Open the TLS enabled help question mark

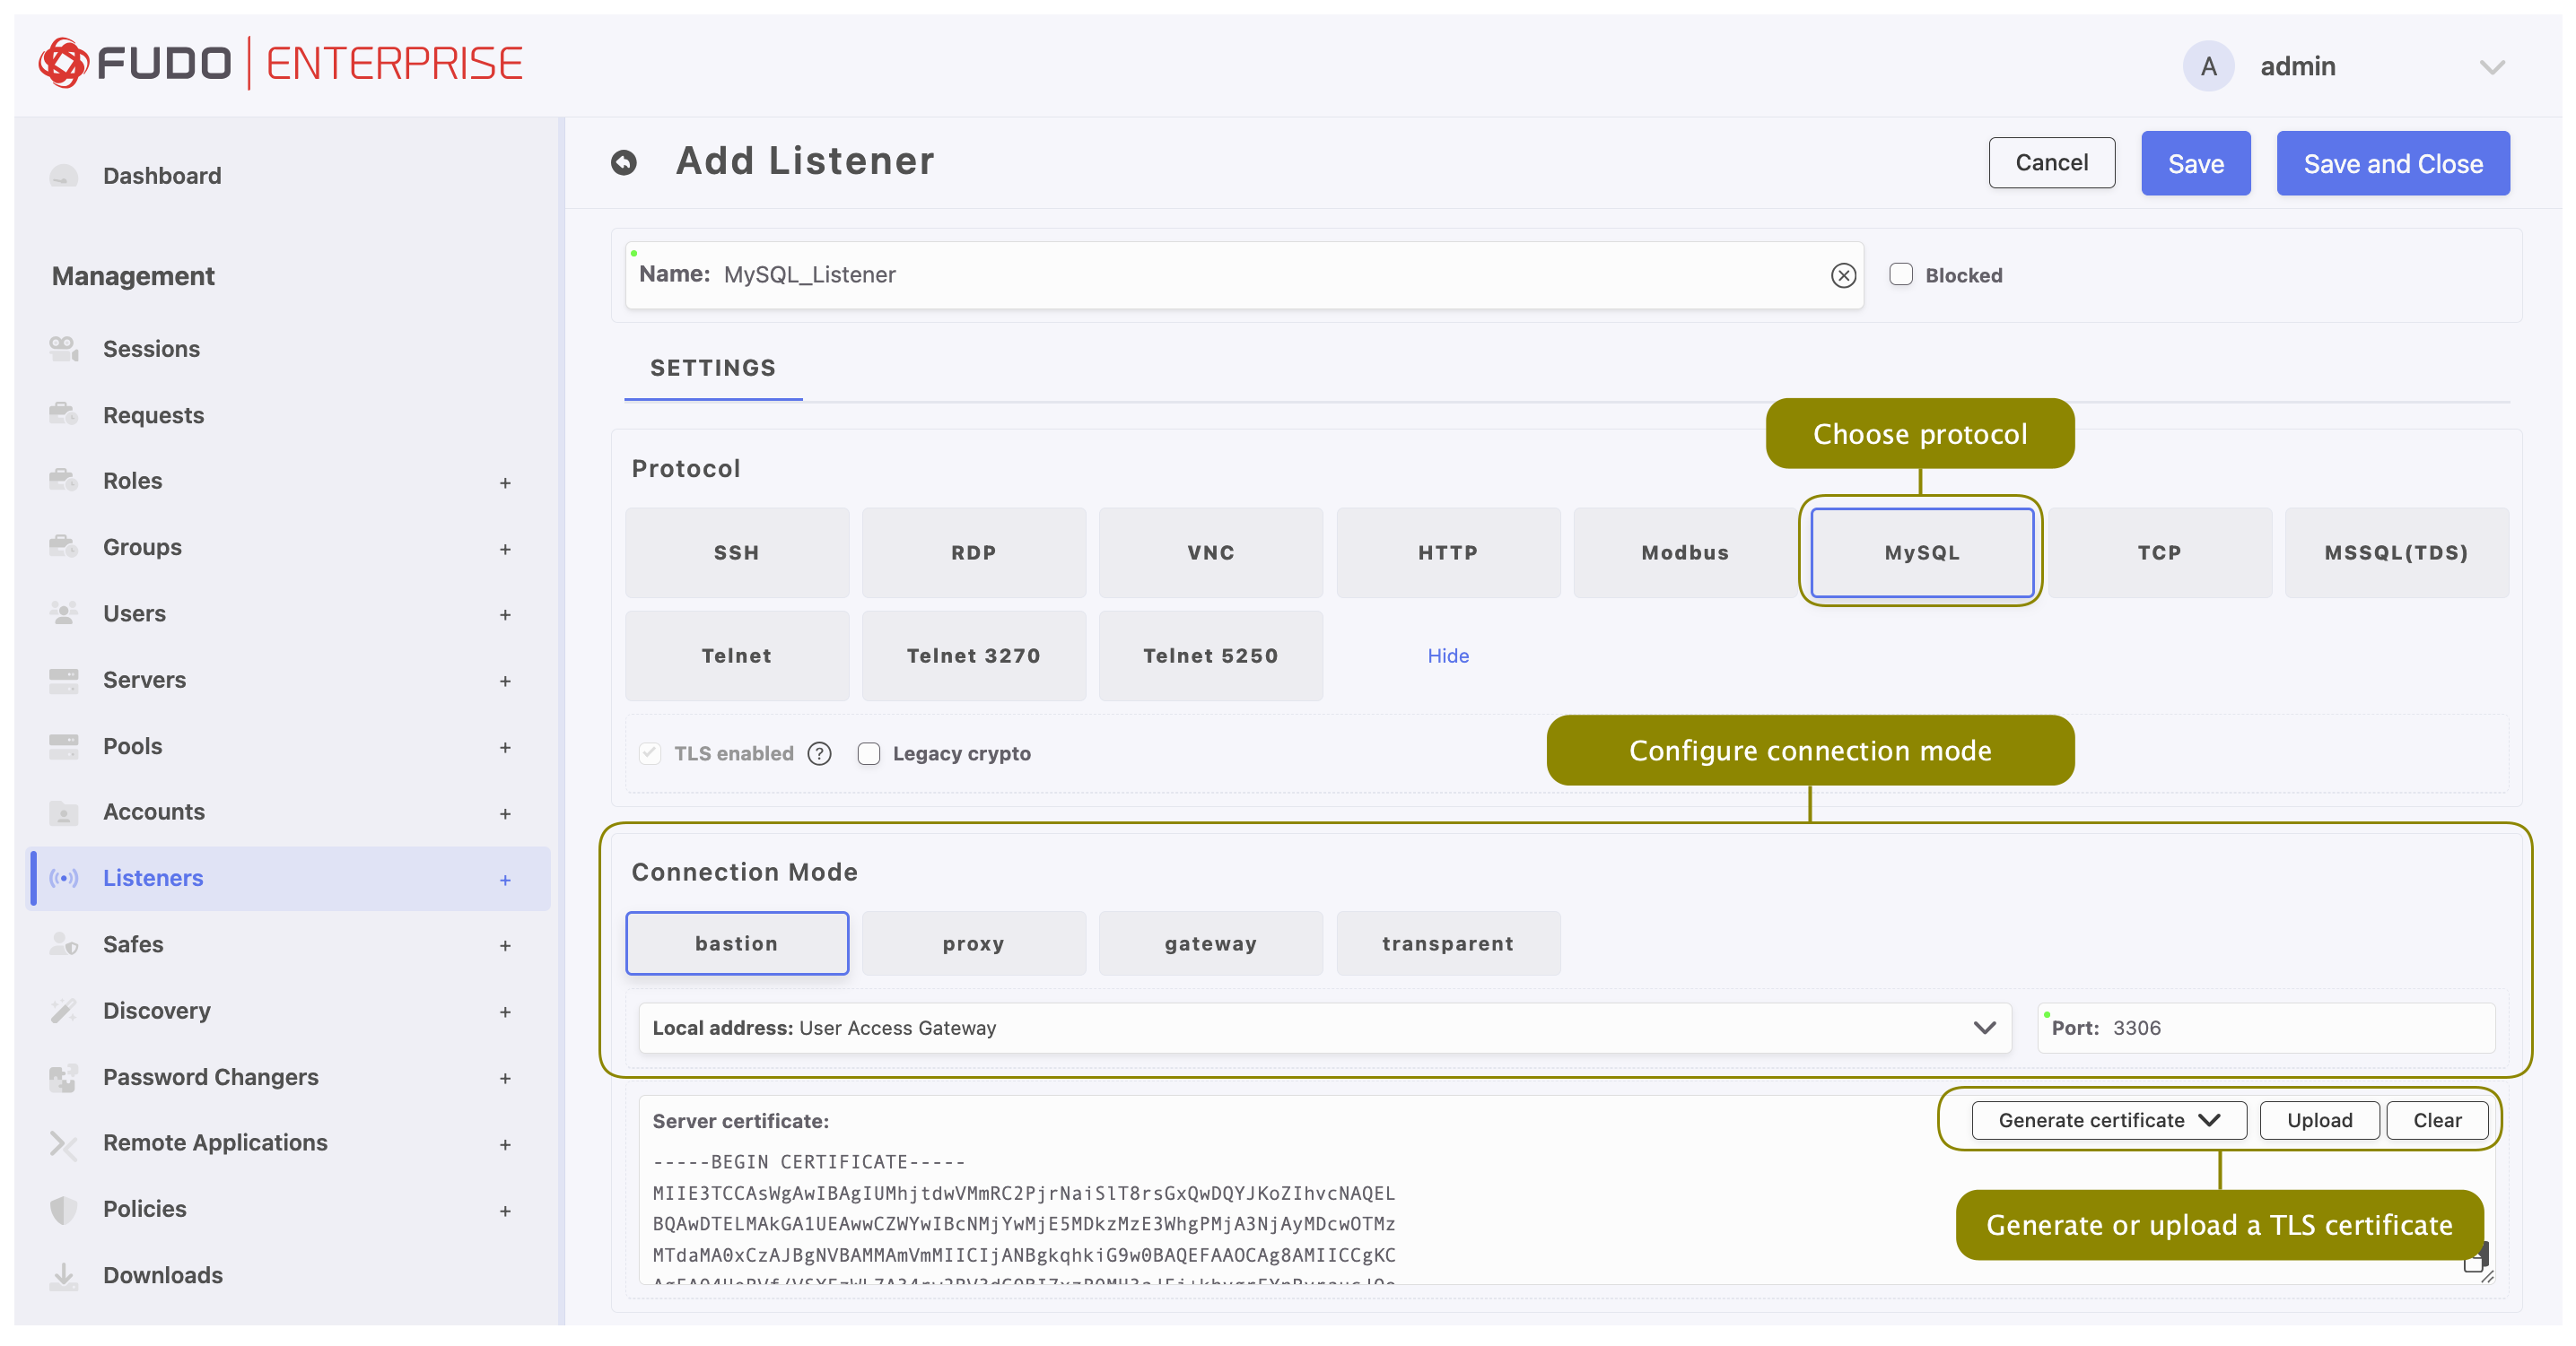819,753
